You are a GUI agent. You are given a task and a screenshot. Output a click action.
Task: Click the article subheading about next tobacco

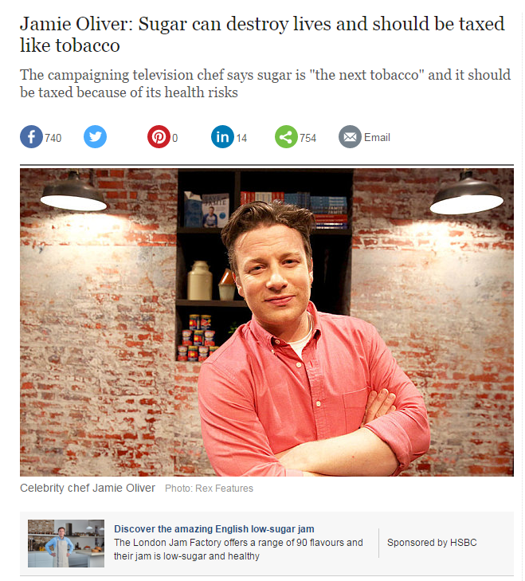click(265, 84)
